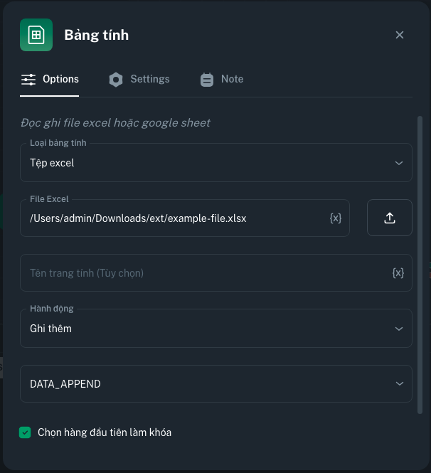Image resolution: width=431 pixels, height=473 pixels.
Task: Click the Options sliders icon
Action: [28, 80]
